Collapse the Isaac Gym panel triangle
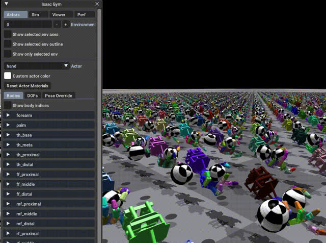The image size is (326, 243). click(6, 4)
